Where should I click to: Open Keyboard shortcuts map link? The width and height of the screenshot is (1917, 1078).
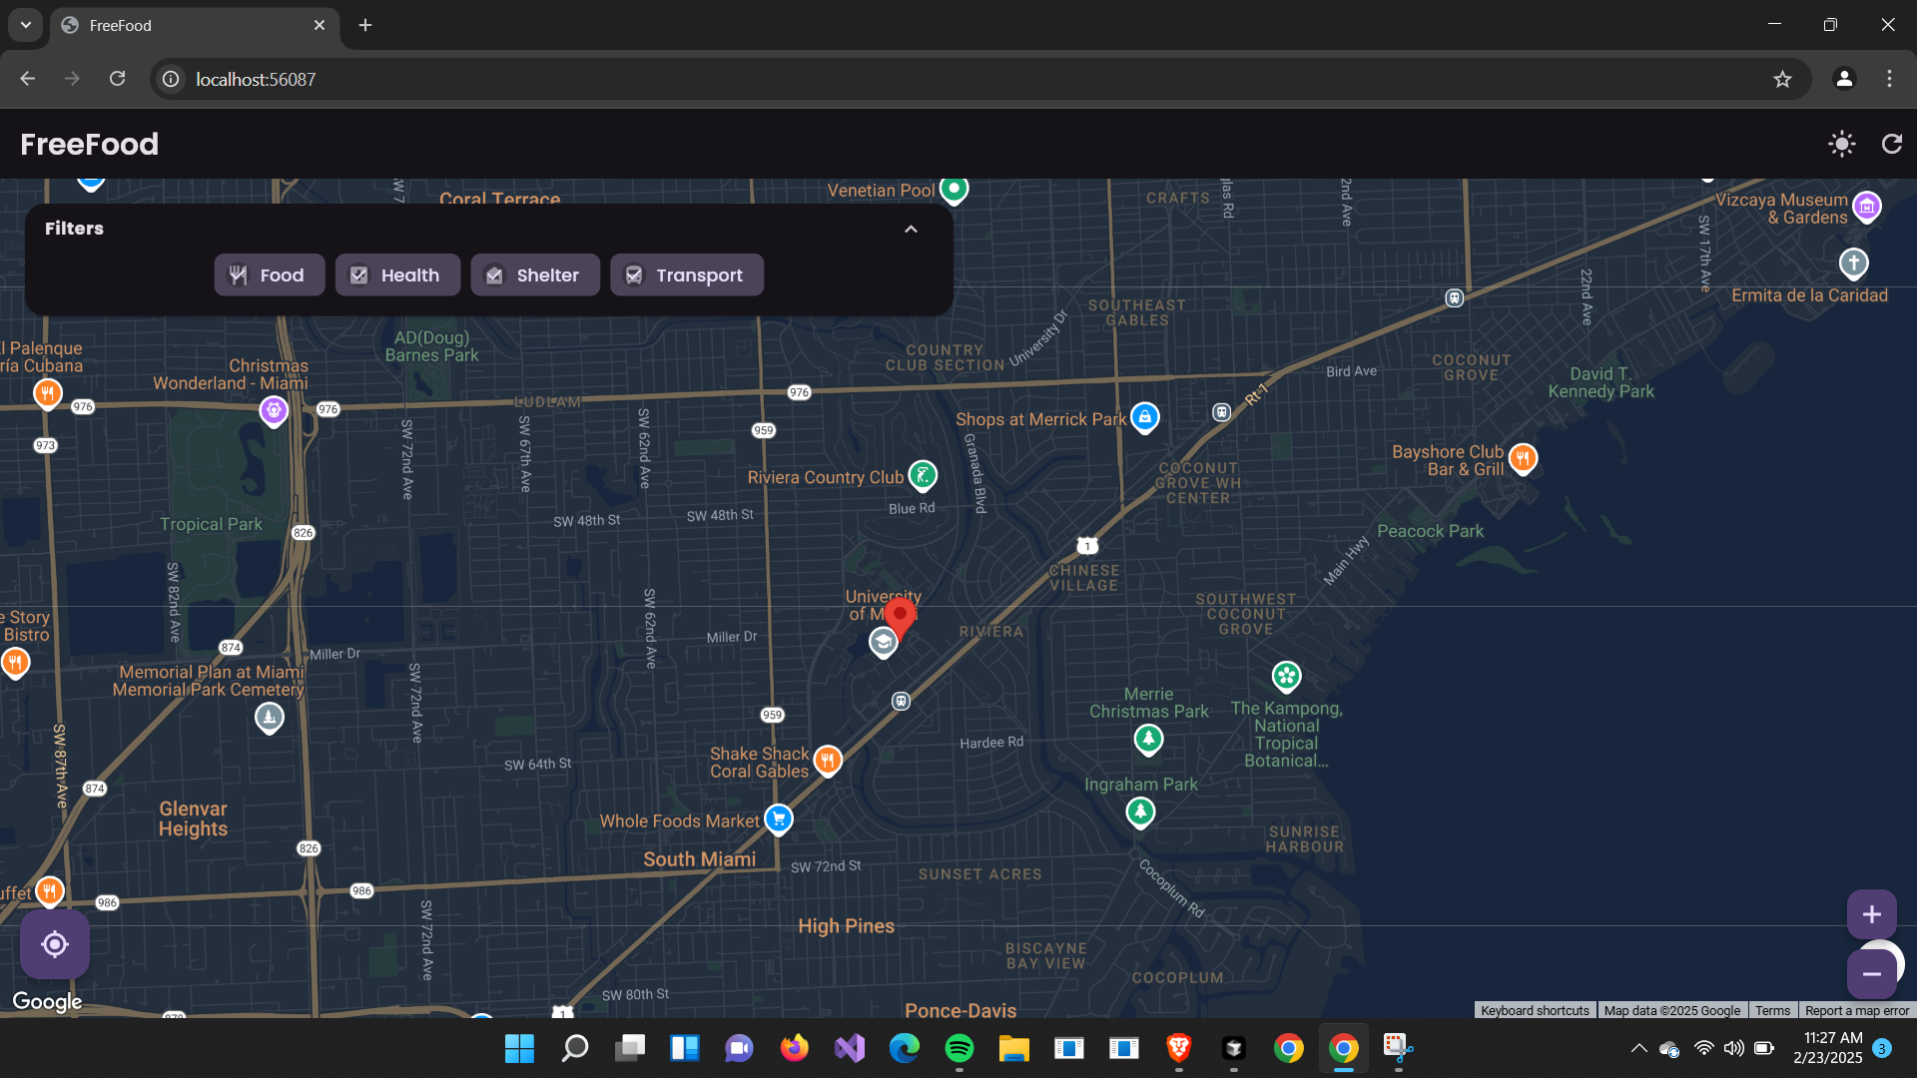coord(1535,1010)
